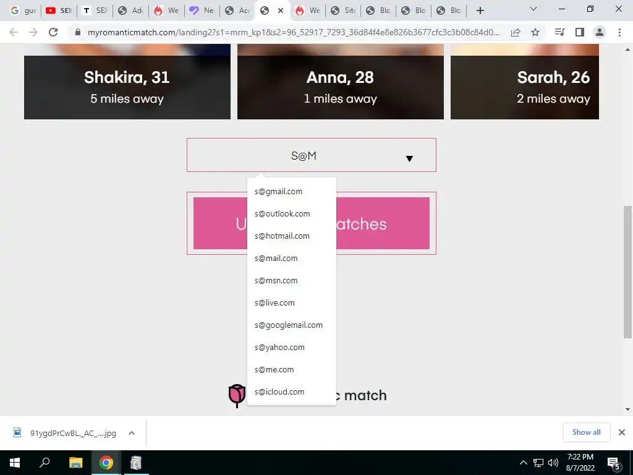Open Windows Search magnifier on taskbar
Viewport: 633px width, 475px height.
[45, 463]
